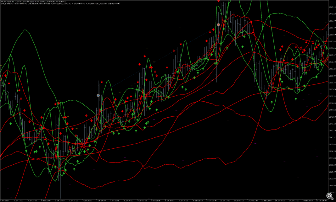336x202 pixels.
Task: Select lowest magenta dash on chart's right half
Action: pyautogui.click(x=284, y=162)
